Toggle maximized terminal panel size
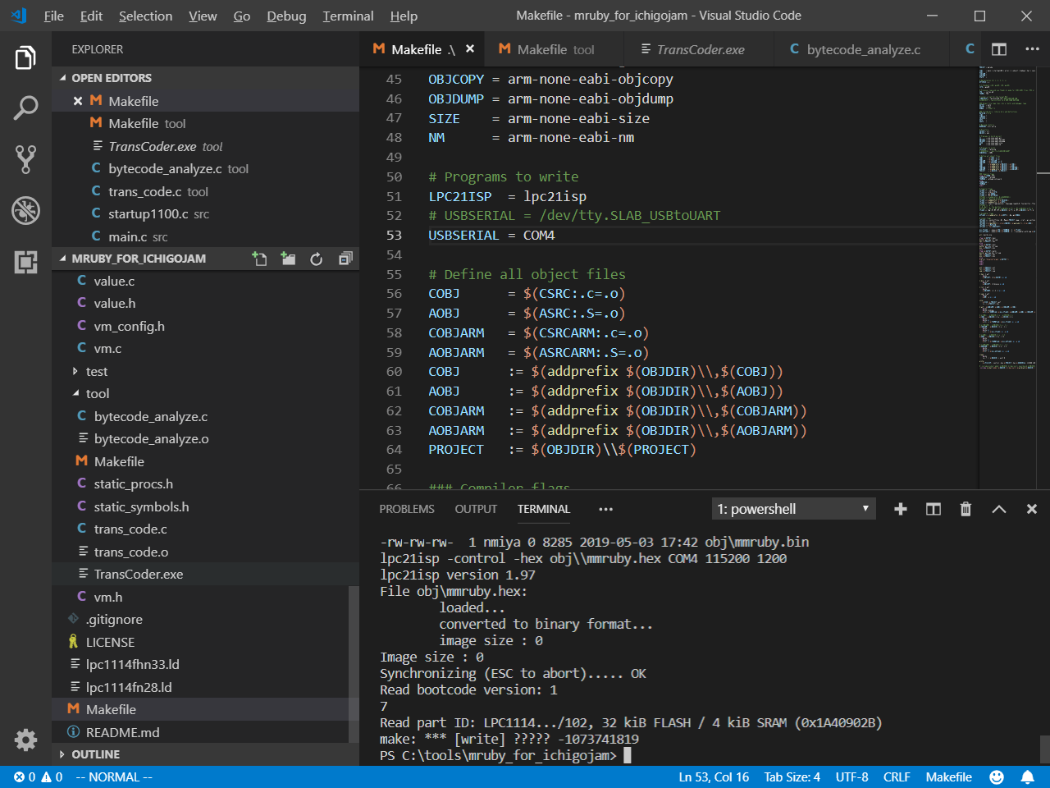This screenshot has width=1050, height=788. point(998,509)
